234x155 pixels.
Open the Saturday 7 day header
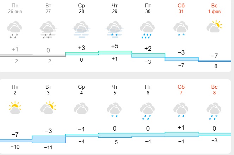181,89
